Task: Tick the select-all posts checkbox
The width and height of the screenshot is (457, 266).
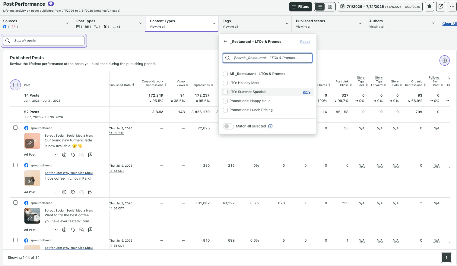Action: click(x=15, y=85)
